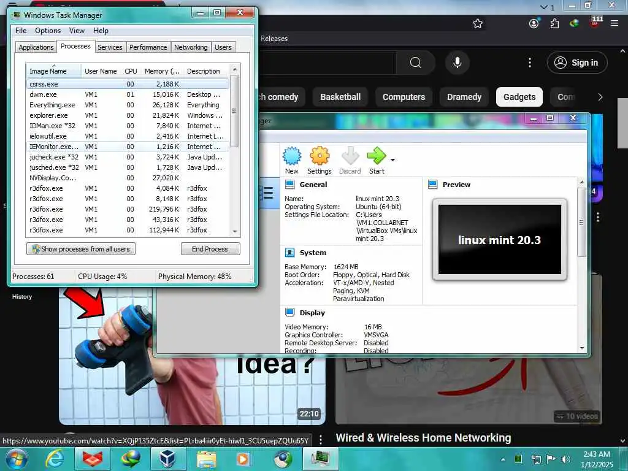This screenshot has width=628, height=471.
Task: Open the Windows Start orb
Action: click(x=17, y=459)
